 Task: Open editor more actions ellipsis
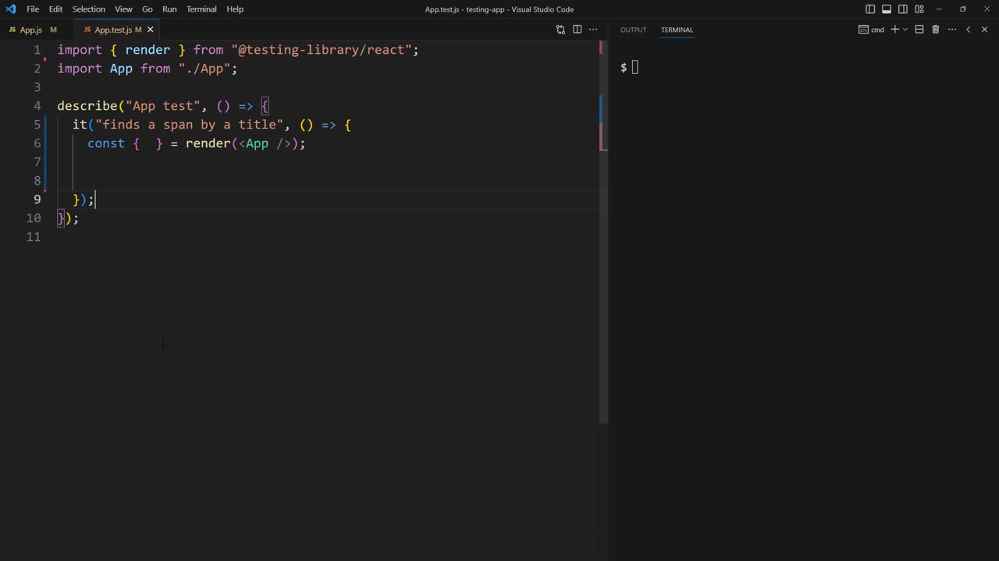(x=593, y=30)
